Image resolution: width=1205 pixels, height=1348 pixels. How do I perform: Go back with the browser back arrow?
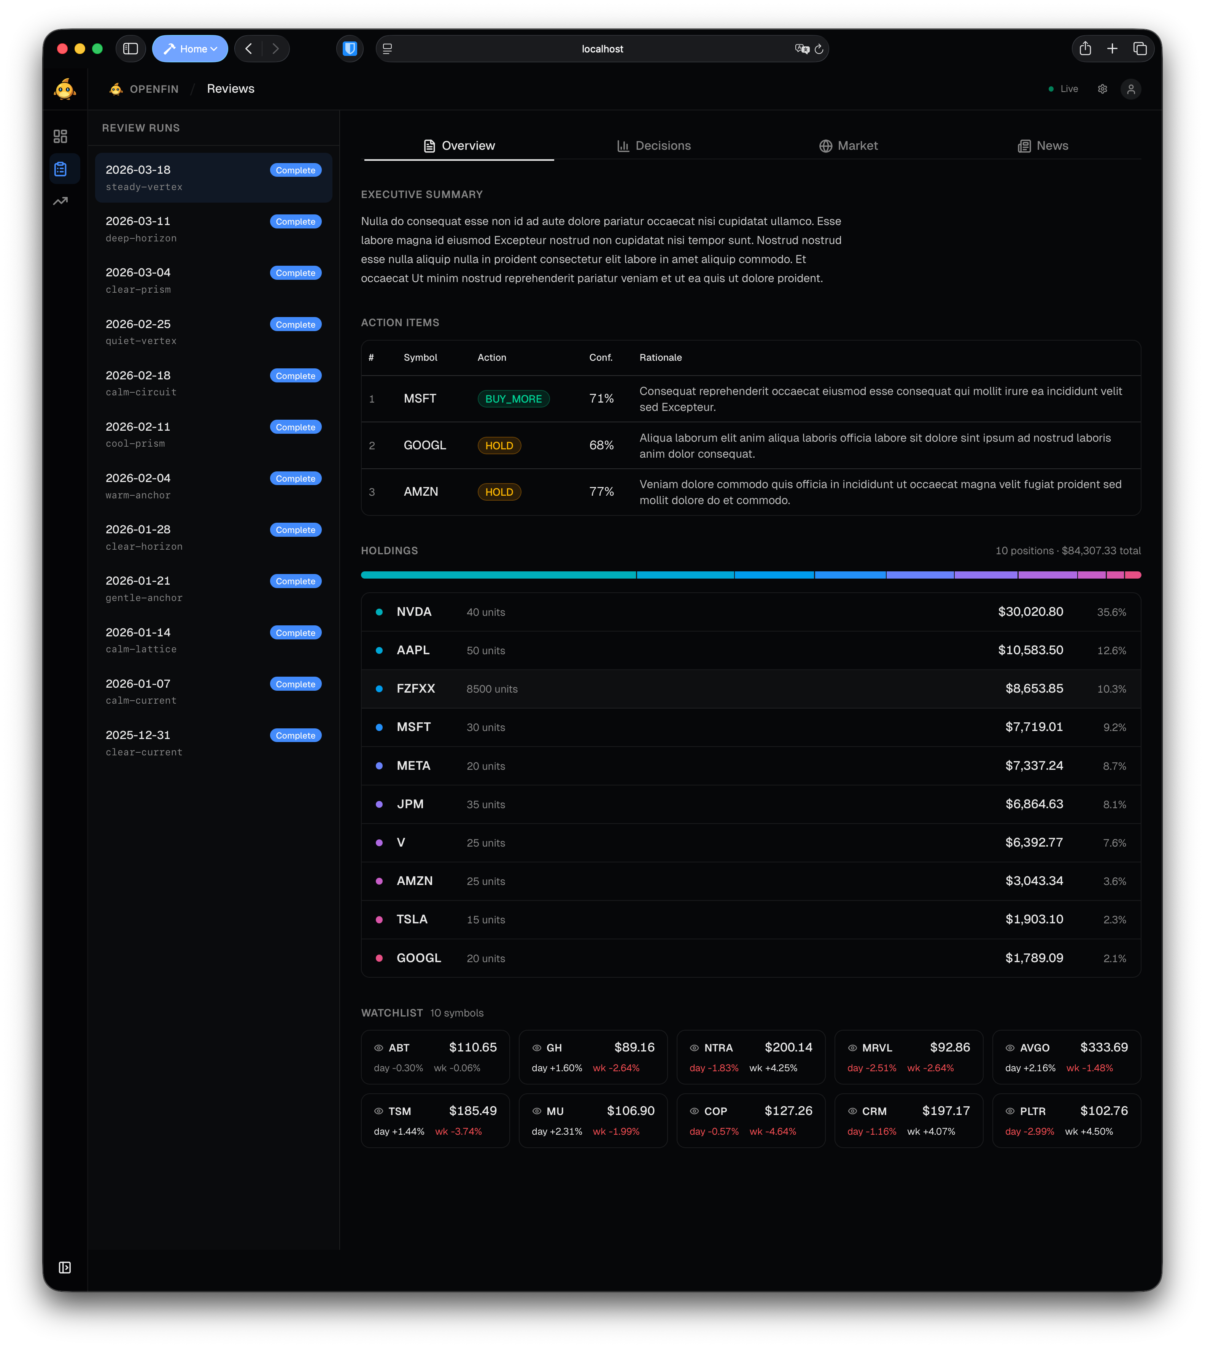tap(249, 49)
